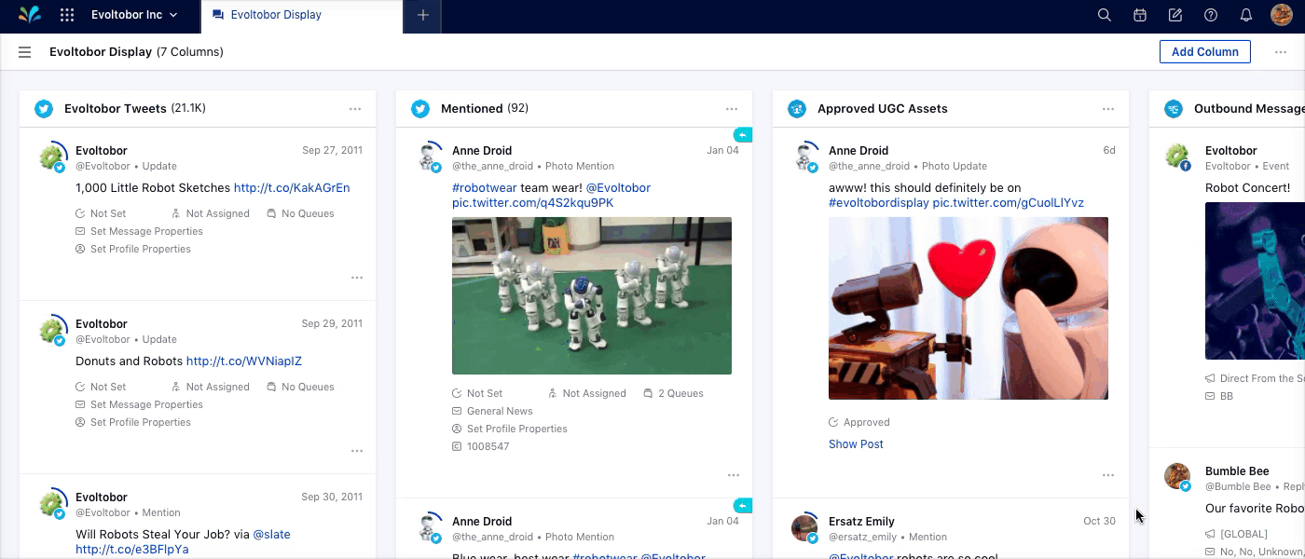Click Not Assigned on Donuts and Robots post
The image size is (1305, 559).
tap(211, 387)
